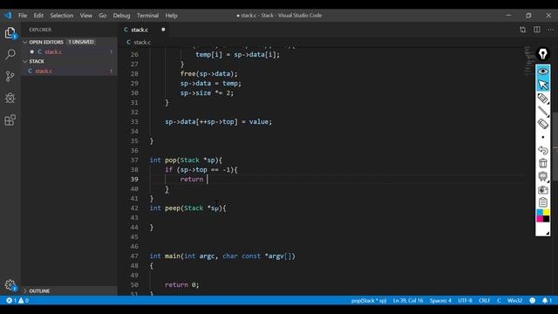
Task: Pick the magenta color swatch
Action: pos(540,219)
